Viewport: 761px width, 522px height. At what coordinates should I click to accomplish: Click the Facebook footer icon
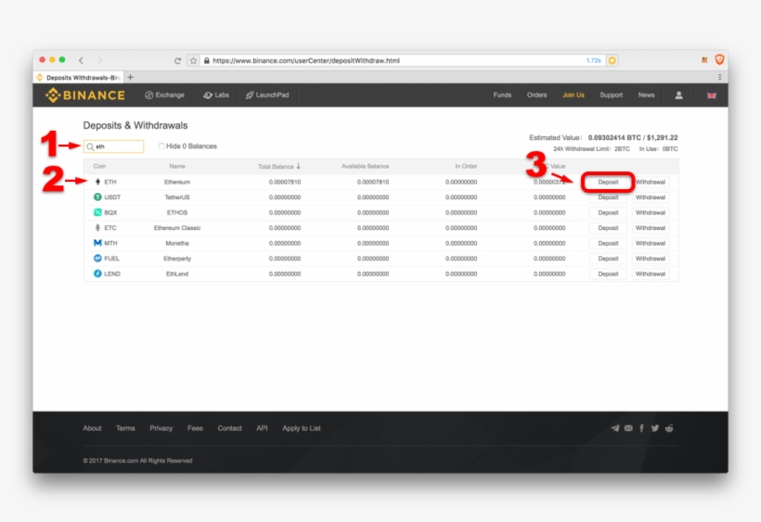(641, 428)
